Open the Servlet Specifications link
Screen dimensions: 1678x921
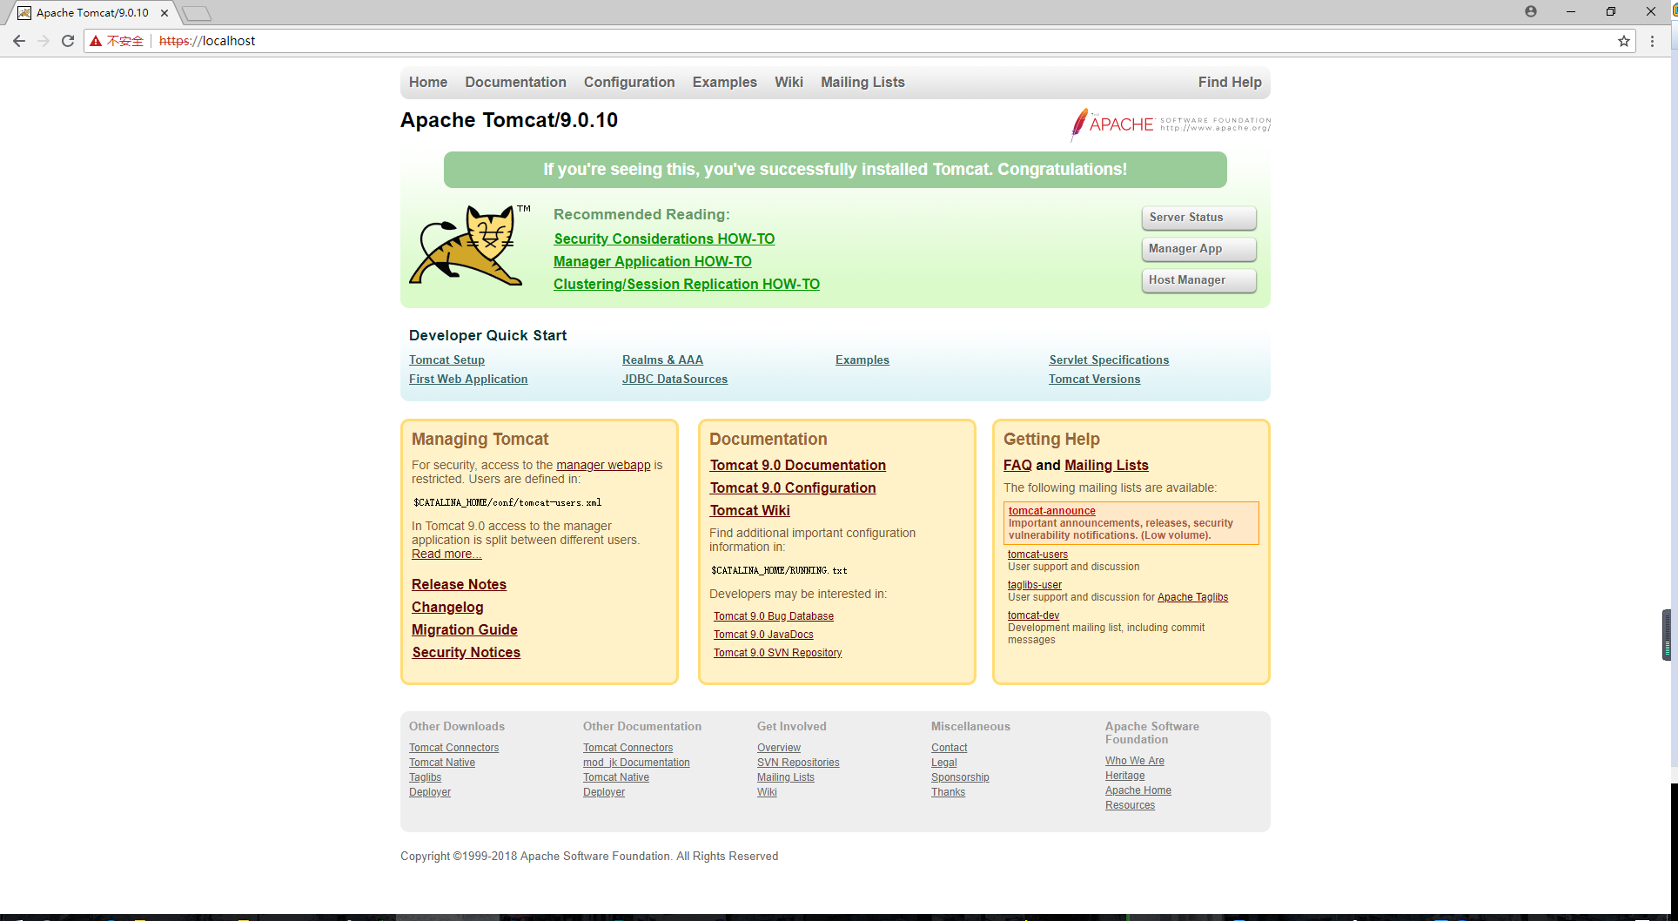point(1109,360)
